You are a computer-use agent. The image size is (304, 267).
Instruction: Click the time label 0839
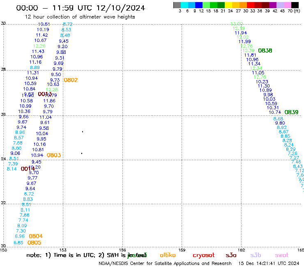click(x=291, y=112)
